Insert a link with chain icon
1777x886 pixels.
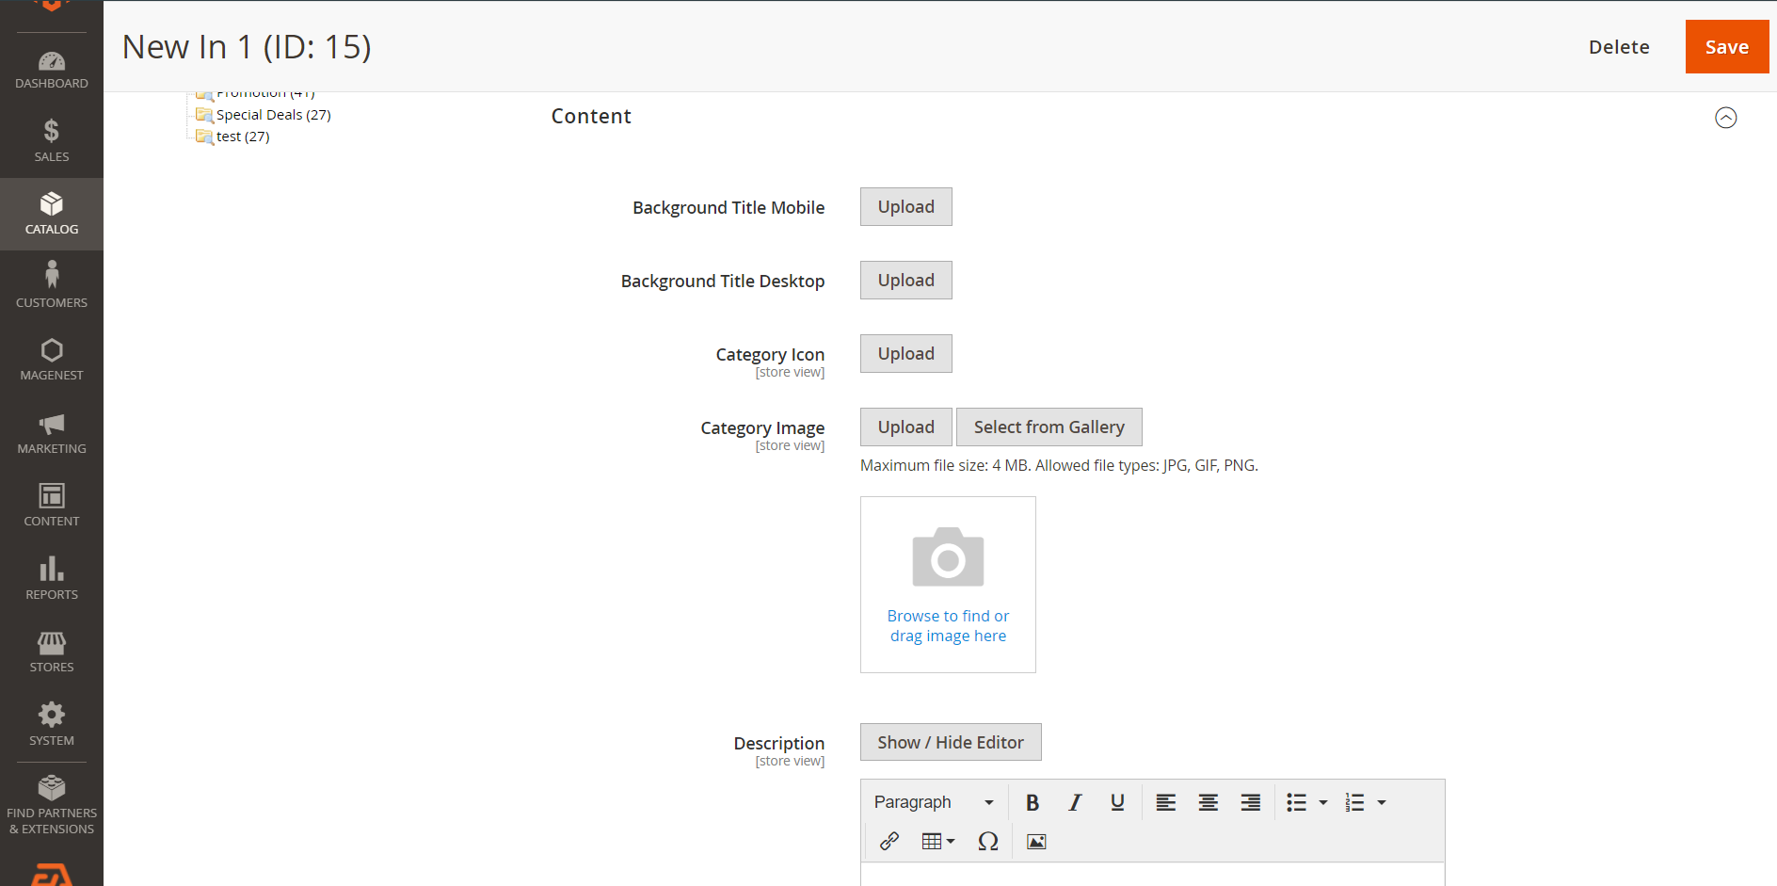[889, 841]
